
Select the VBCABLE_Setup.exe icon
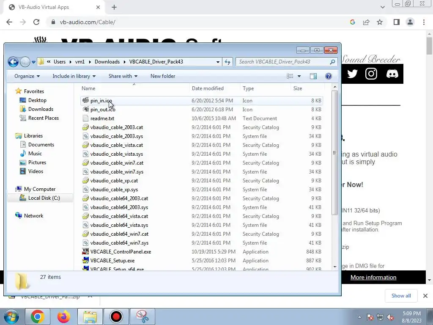85,260
